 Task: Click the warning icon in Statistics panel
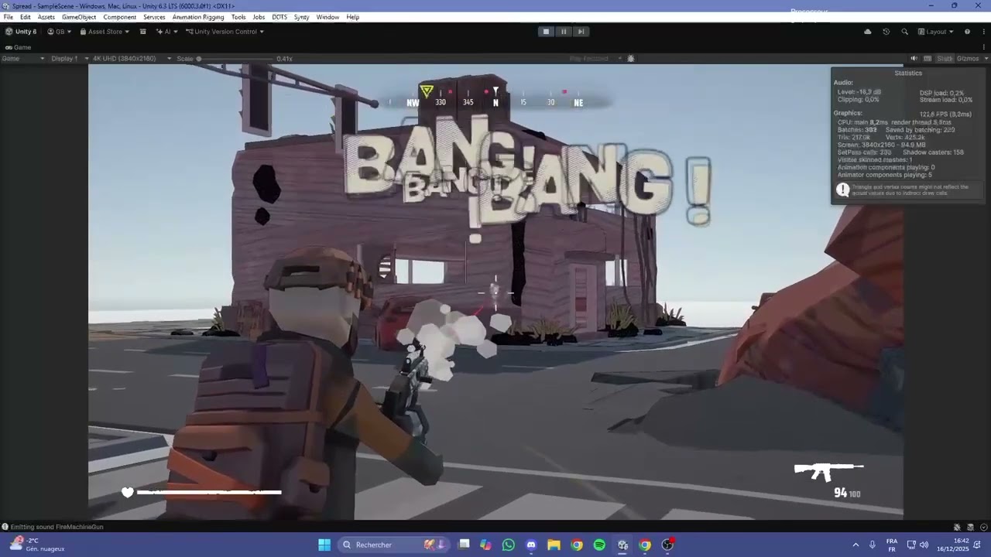click(x=842, y=190)
